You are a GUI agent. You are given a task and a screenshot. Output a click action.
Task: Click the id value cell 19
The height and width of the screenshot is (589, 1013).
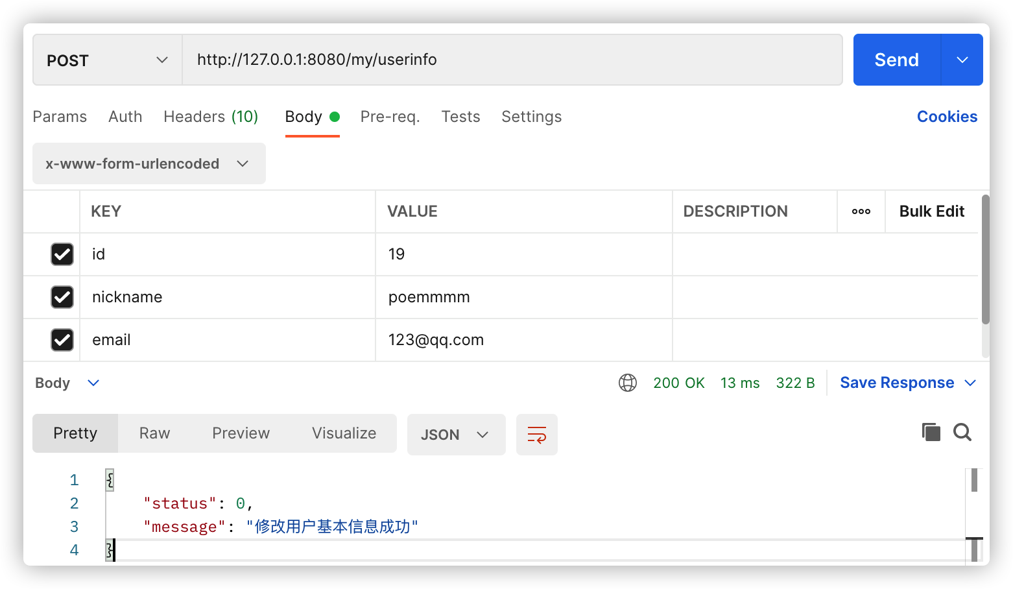(x=524, y=254)
